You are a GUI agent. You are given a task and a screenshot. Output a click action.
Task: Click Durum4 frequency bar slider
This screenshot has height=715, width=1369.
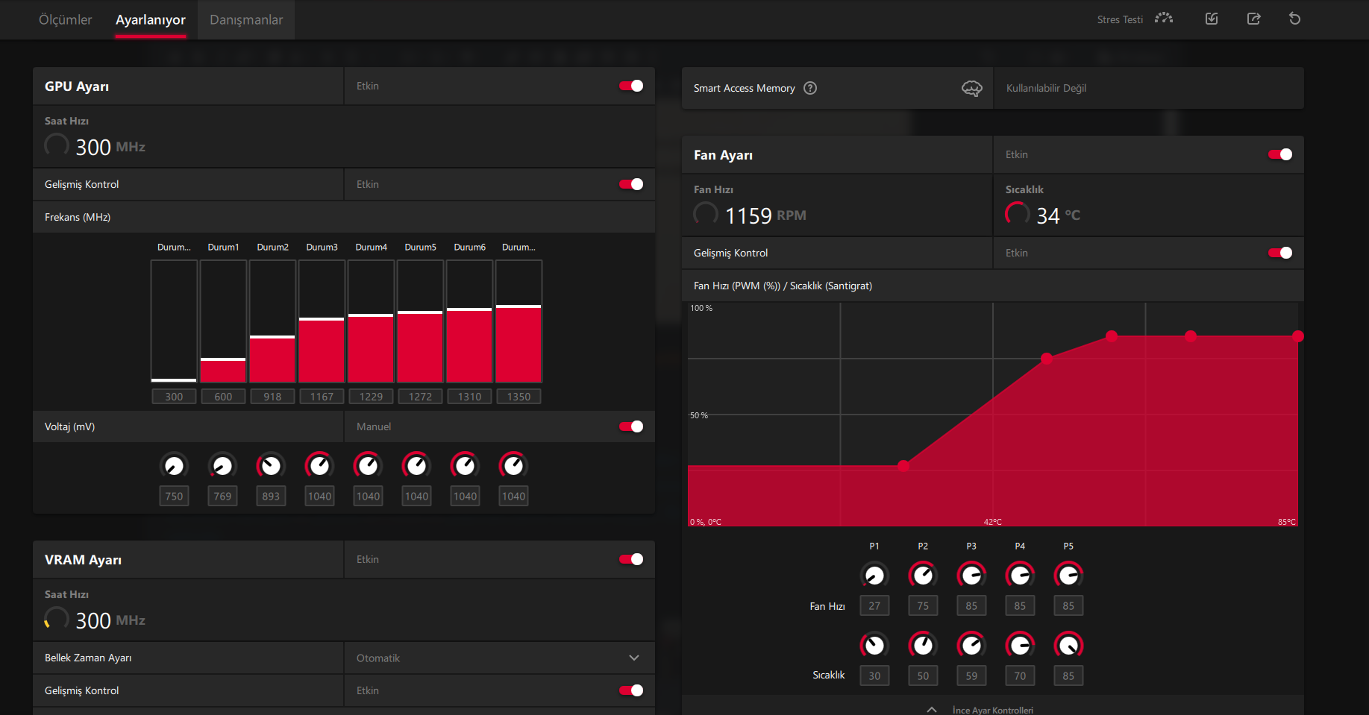click(x=371, y=321)
